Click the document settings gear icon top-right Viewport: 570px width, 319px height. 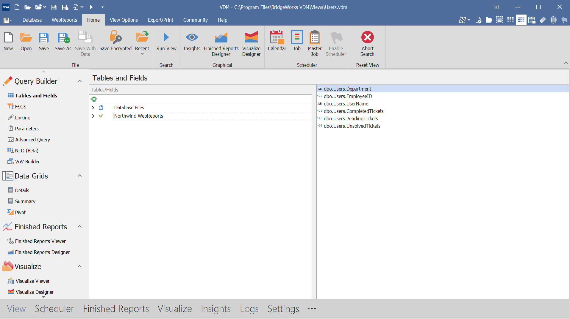click(478, 20)
